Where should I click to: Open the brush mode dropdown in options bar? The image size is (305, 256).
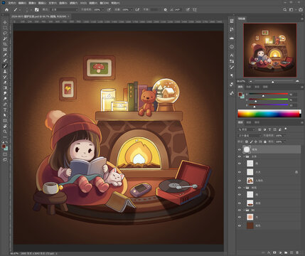pyautogui.click(x=64, y=10)
